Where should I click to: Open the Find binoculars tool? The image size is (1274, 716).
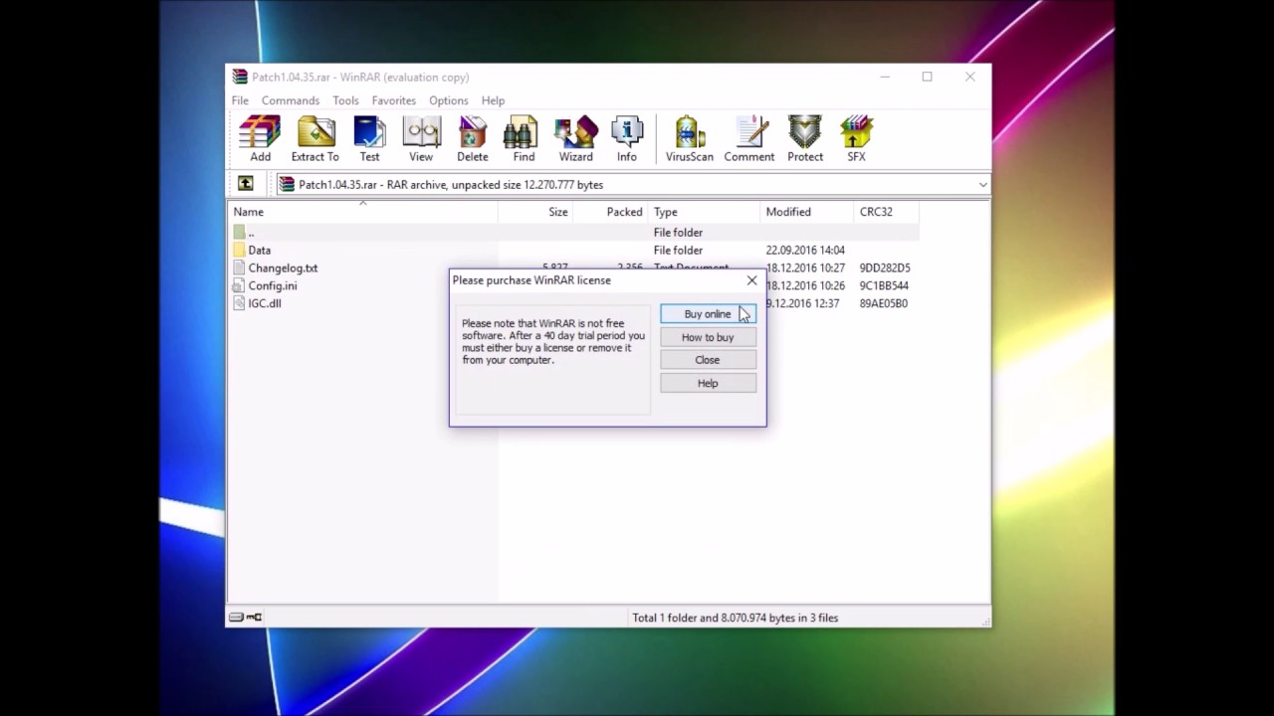pyautogui.click(x=524, y=138)
